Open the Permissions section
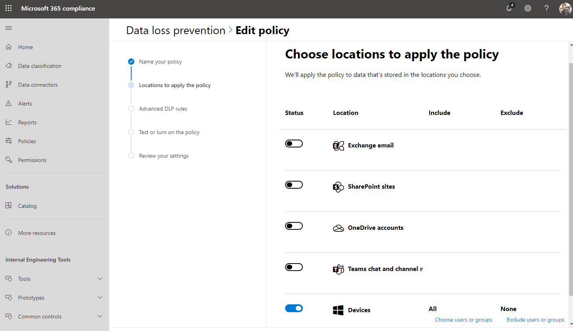 (x=32, y=160)
